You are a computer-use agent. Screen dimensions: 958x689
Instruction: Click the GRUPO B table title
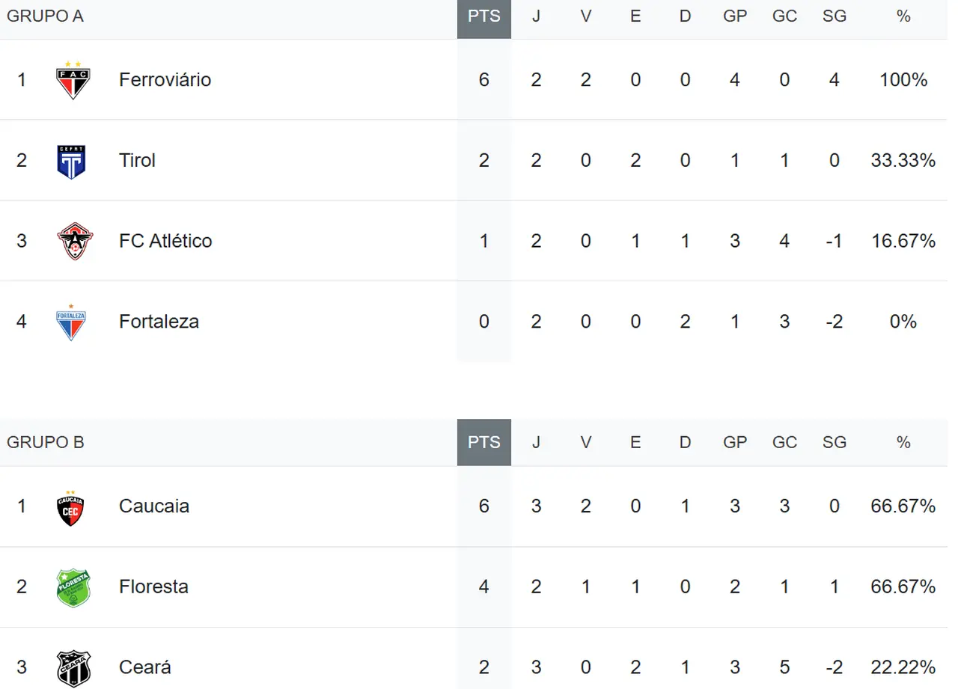coord(46,442)
